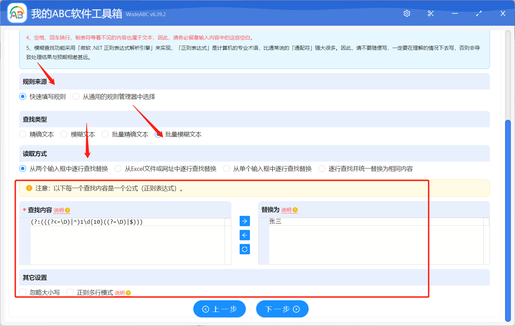This screenshot has height=326, width=515.
Task: Click the 下一步 button
Action: [282, 308]
